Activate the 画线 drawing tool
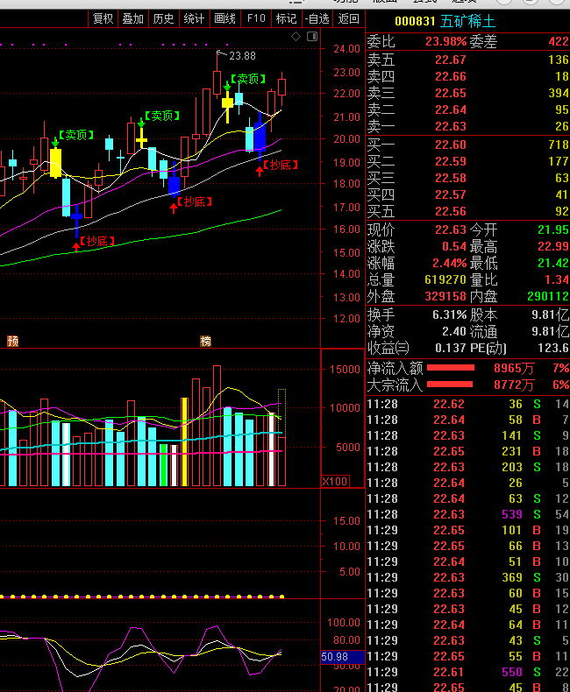This screenshot has height=692, width=570. (224, 18)
